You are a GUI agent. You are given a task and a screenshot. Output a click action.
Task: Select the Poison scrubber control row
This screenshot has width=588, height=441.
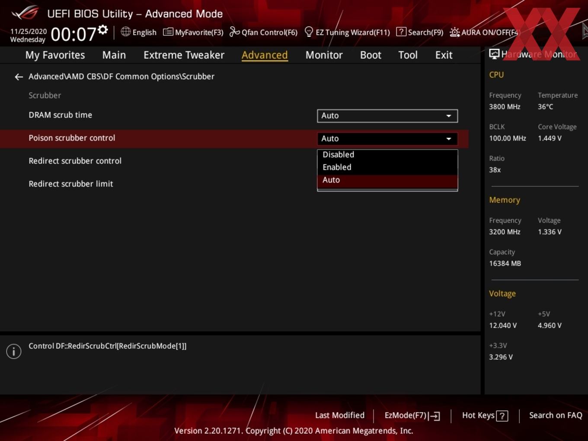(234, 139)
